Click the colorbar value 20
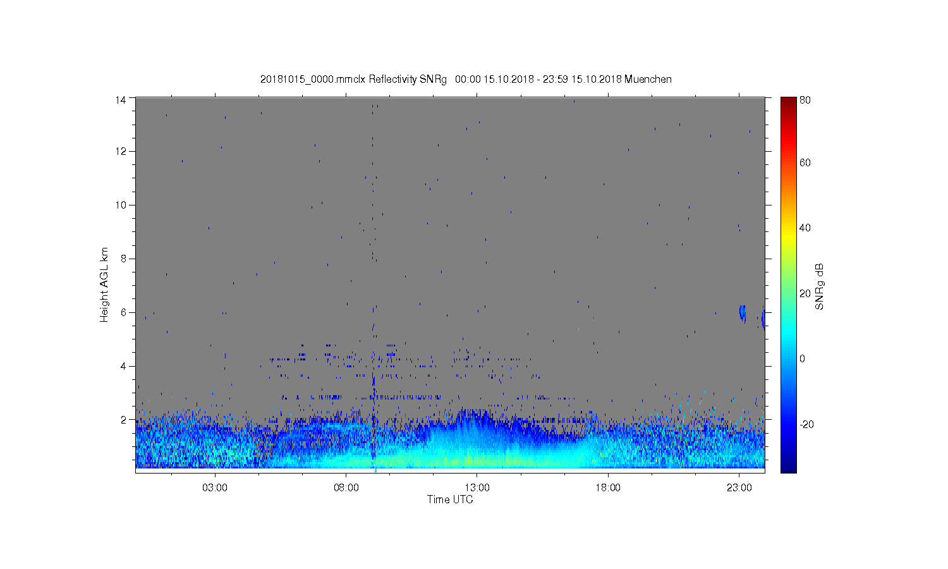Screen dimensions: 948x569 point(805,293)
